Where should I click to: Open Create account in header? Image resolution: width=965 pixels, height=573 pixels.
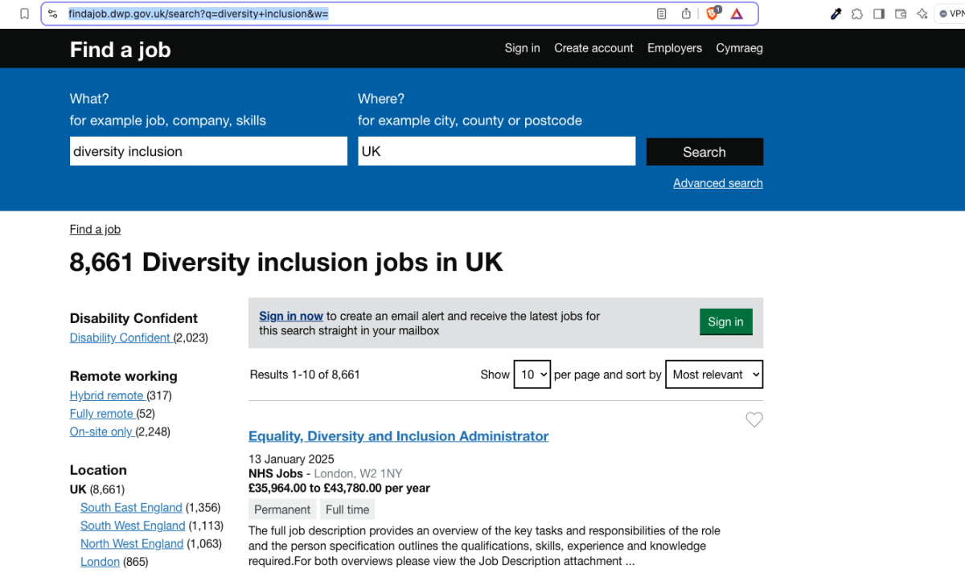pyautogui.click(x=593, y=48)
